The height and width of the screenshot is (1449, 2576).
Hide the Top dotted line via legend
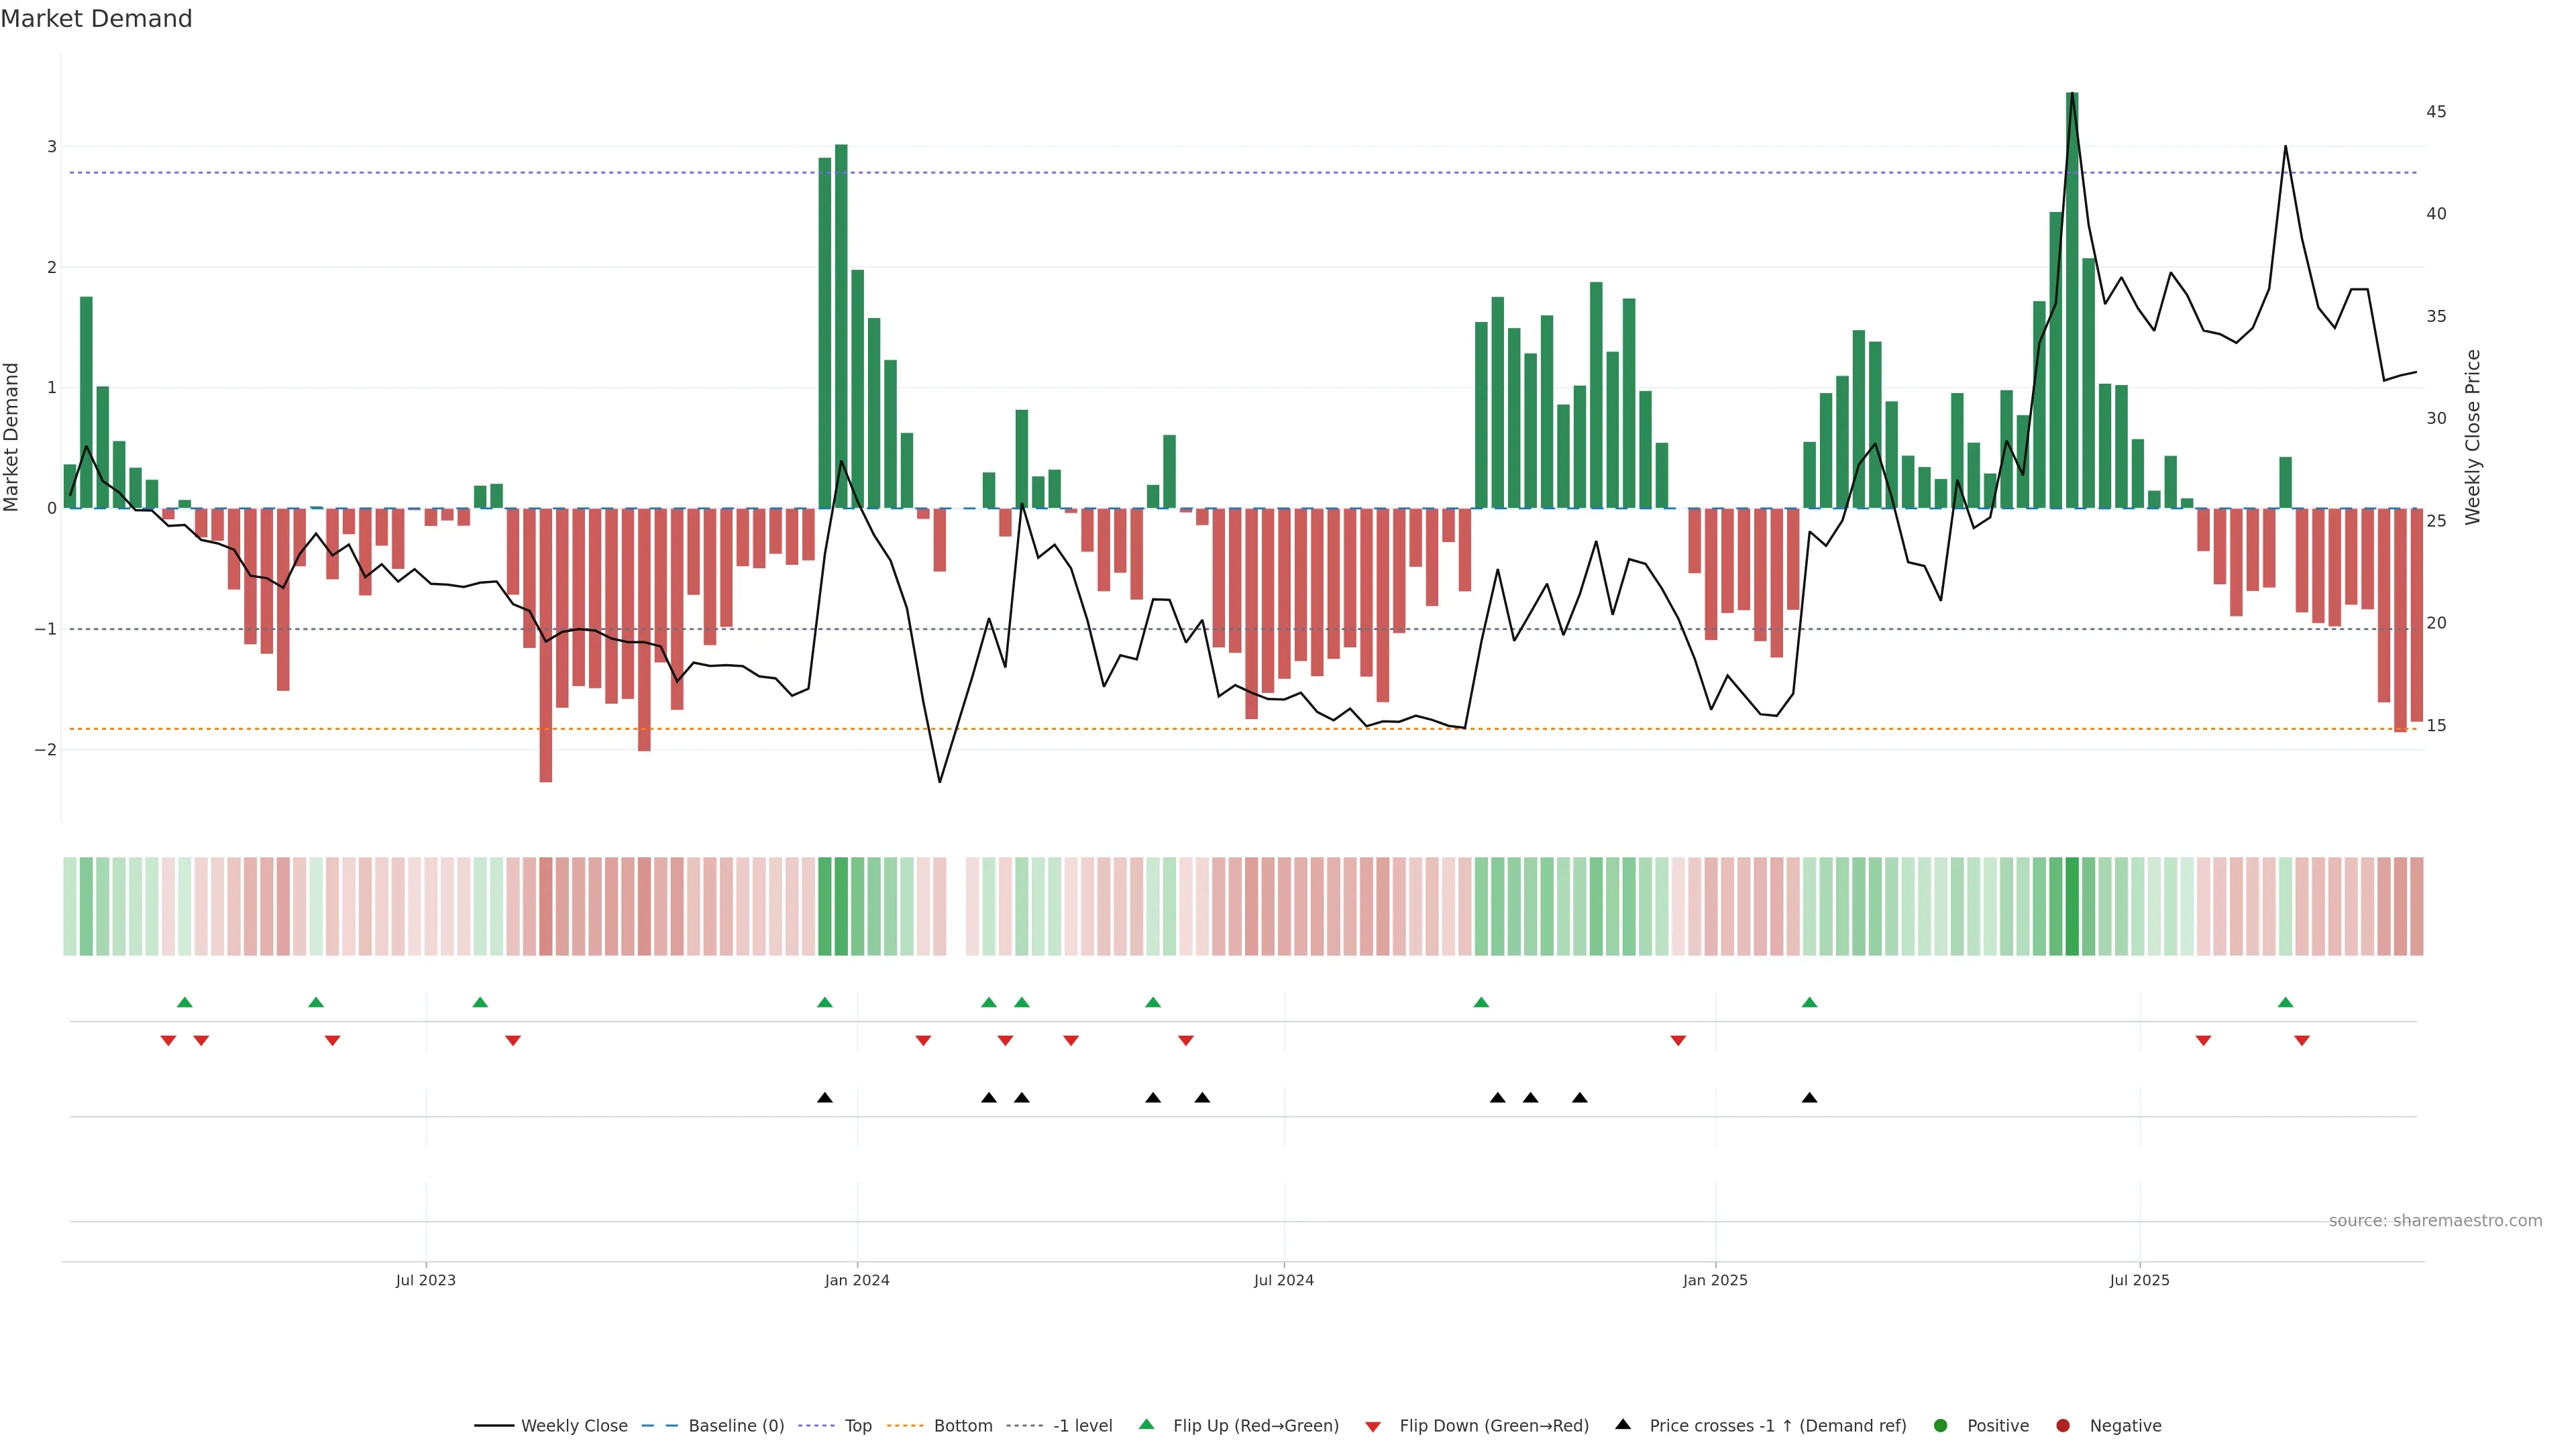(857, 1425)
